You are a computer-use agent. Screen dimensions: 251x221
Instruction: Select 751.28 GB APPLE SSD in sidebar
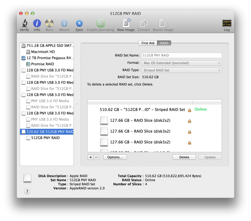coord(47,45)
